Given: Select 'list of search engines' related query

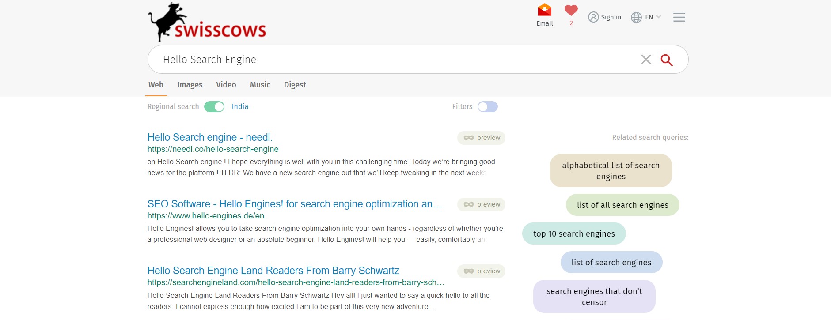Looking at the screenshot, I should click(x=611, y=262).
